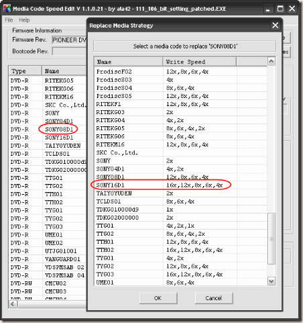Select TCLDS01 in the dialog list
Screen dimensions: 303x323
tap(180, 201)
